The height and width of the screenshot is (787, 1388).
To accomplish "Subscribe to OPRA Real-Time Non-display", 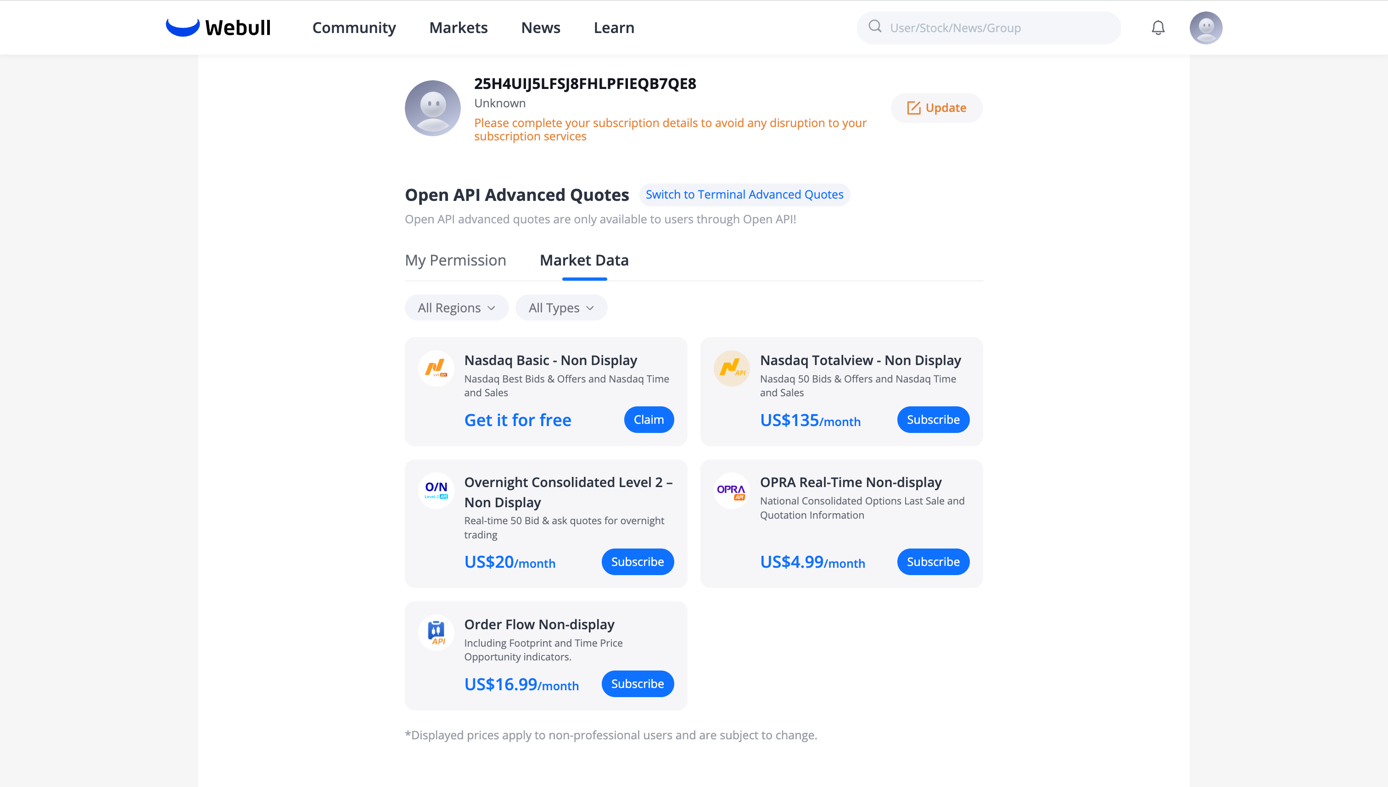I will click(x=933, y=562).
